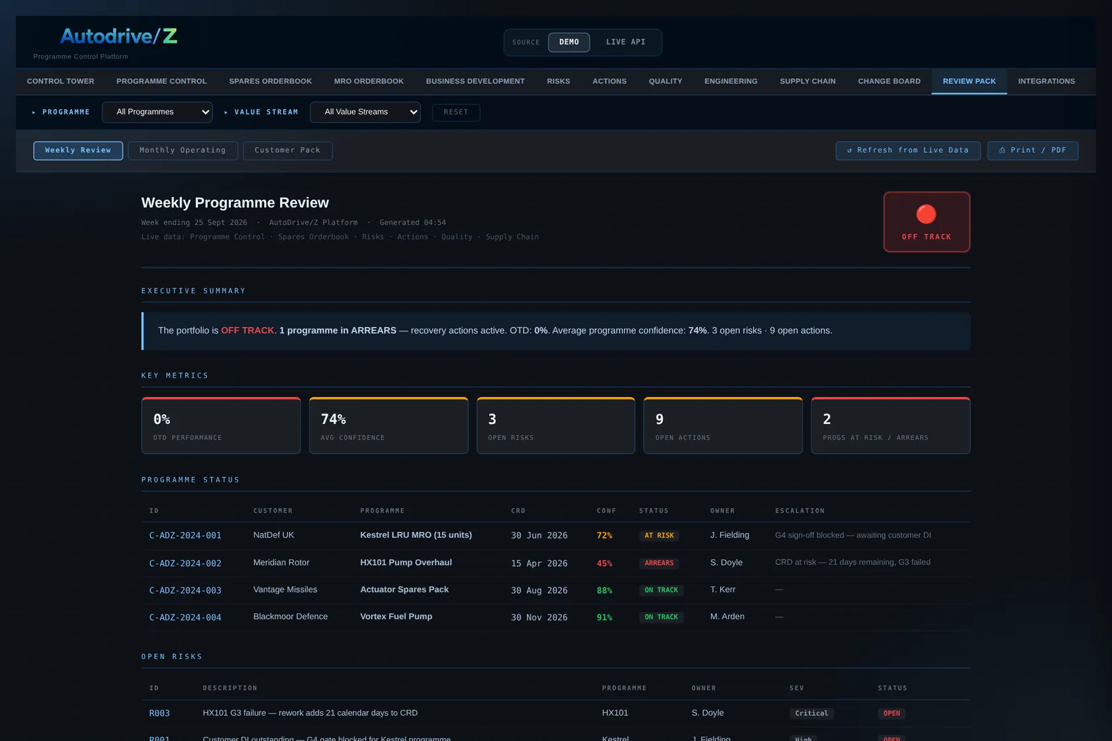Open the Business Development tab
Viewport: 1112px width, 741px height.
pos(475,81)
